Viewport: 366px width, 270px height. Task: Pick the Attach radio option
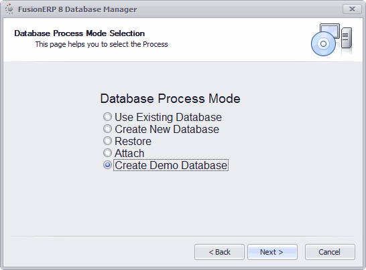[107, 153]
